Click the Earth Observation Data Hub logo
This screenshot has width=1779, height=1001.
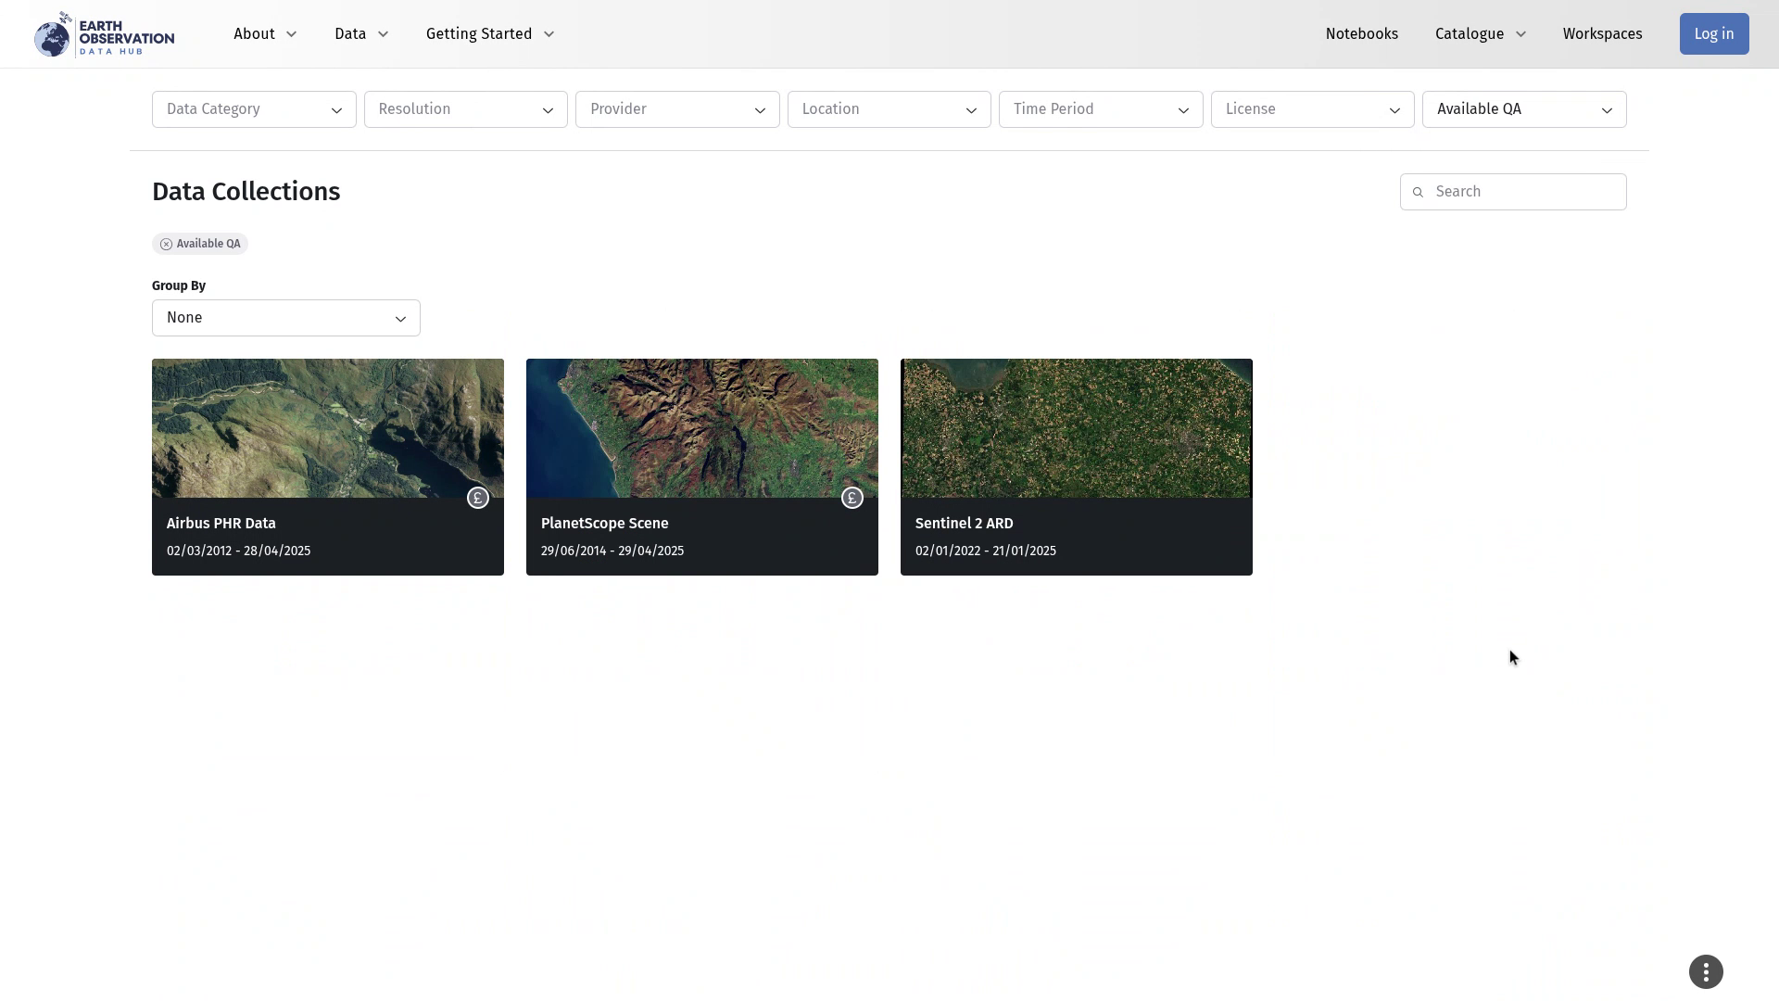pyautogui.click(x=104, y=34)
